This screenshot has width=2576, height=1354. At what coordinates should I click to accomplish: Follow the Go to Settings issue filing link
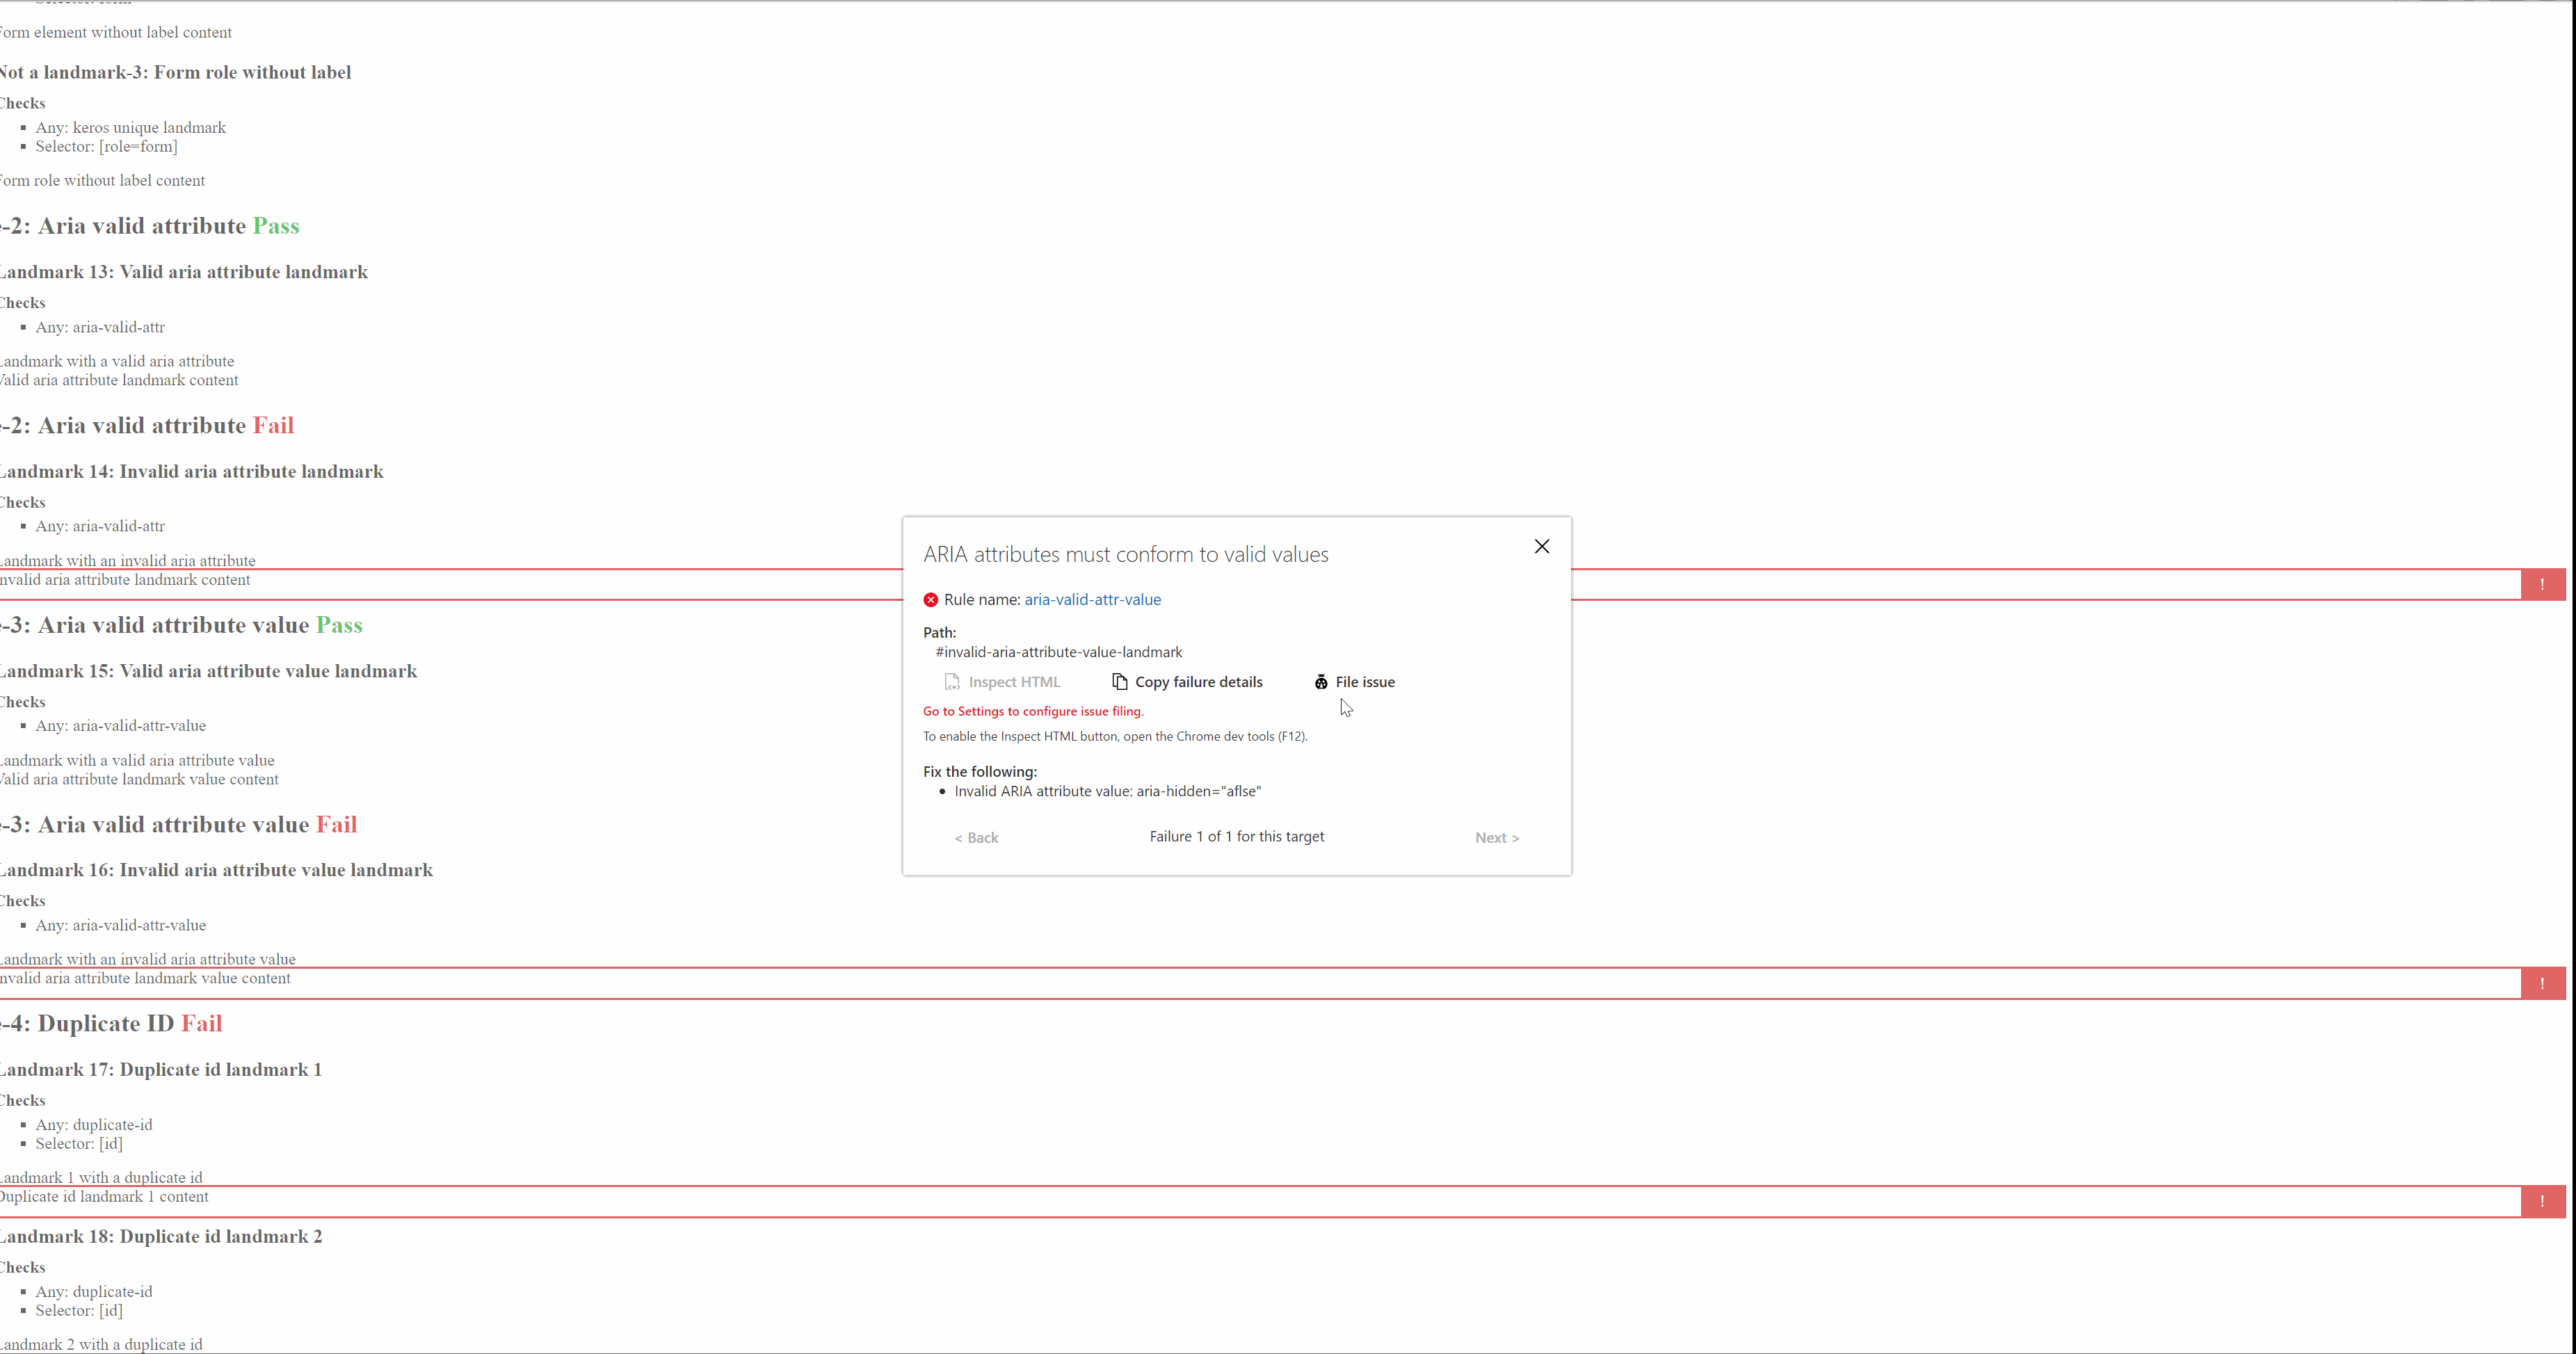1033,711
